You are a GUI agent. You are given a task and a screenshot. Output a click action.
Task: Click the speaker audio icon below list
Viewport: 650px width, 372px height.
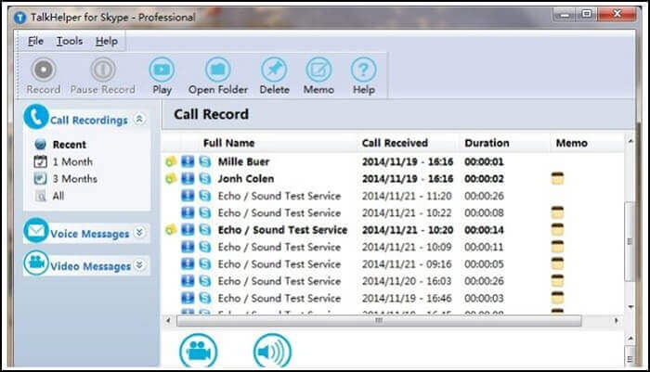pos(272,351)
